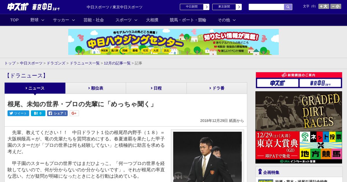Click the Graded Dirt Races JRA ad
The image size is (347, 182).
[x=299, y=127]
